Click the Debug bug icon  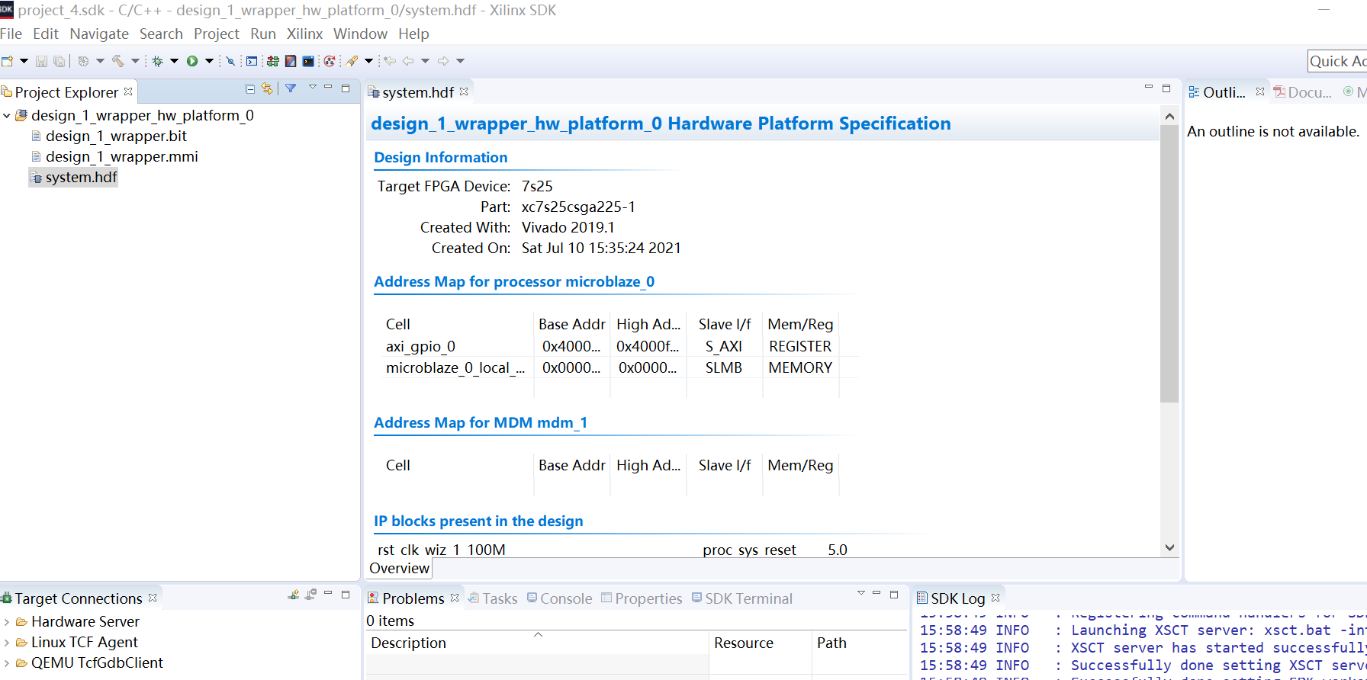pyautogui.click(x=158, y=61)
